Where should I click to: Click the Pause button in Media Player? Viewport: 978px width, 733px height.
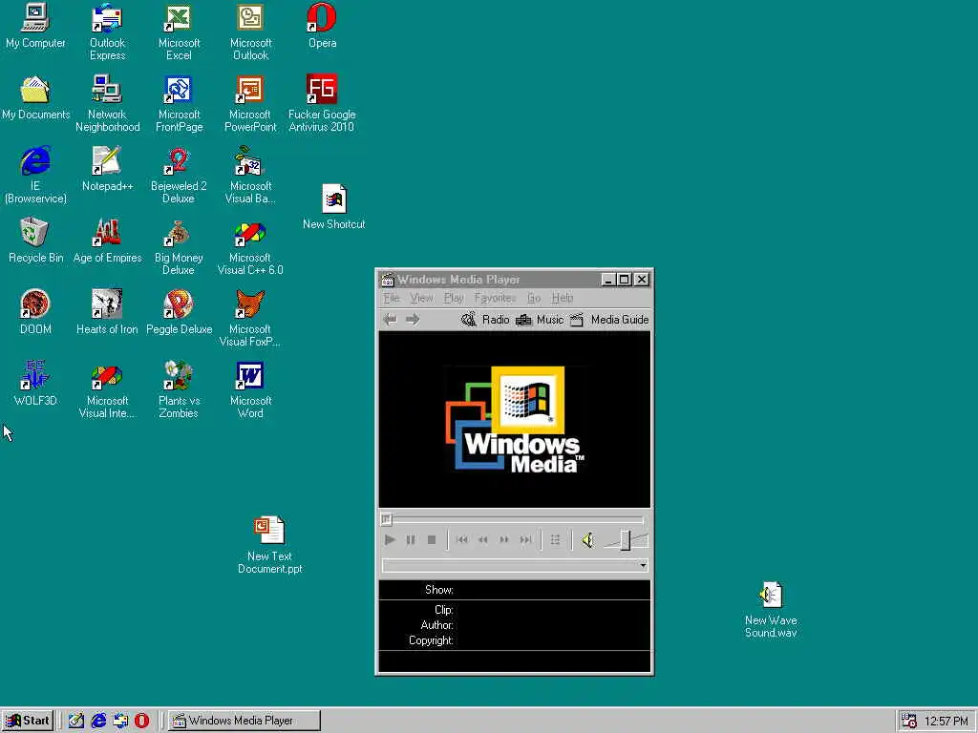coord(411,540)
